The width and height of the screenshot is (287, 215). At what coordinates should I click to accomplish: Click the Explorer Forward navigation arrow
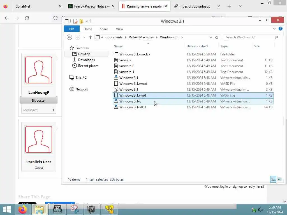77,37
